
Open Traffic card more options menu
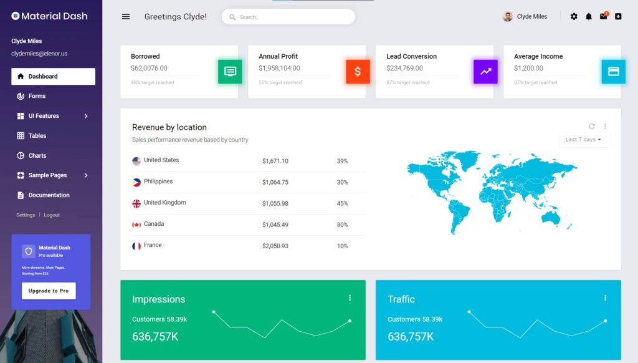[605, 298]
